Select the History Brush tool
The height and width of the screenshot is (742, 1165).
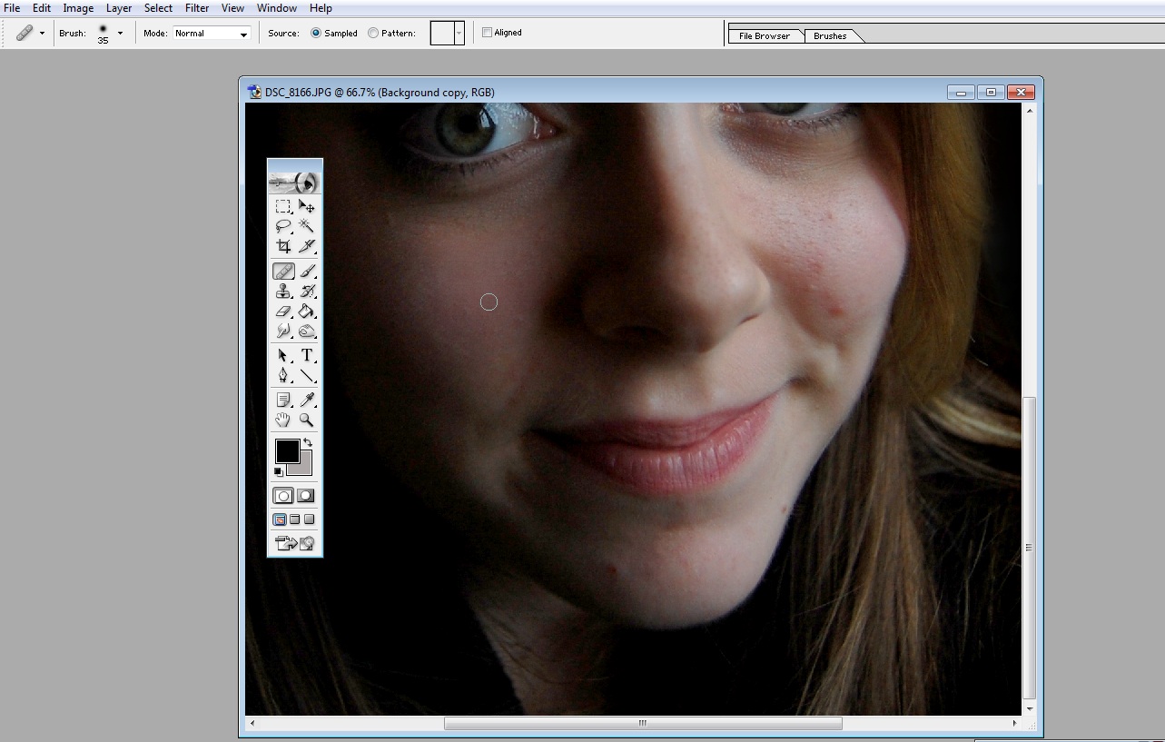(307, 292)
